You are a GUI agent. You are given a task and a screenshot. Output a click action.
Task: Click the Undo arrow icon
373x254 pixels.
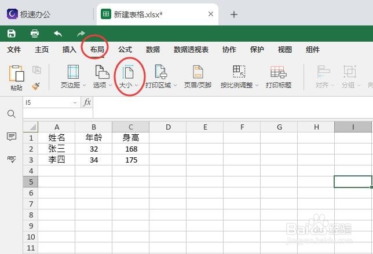pos(58,34)
